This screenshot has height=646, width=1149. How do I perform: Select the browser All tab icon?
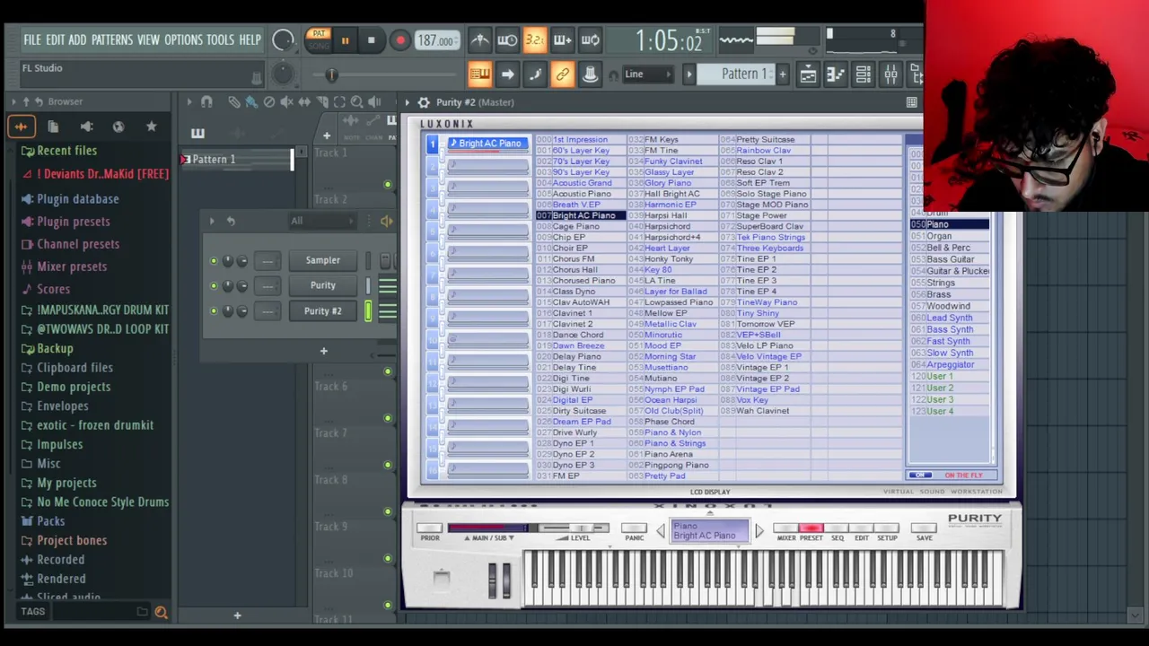tap(21, 127)
